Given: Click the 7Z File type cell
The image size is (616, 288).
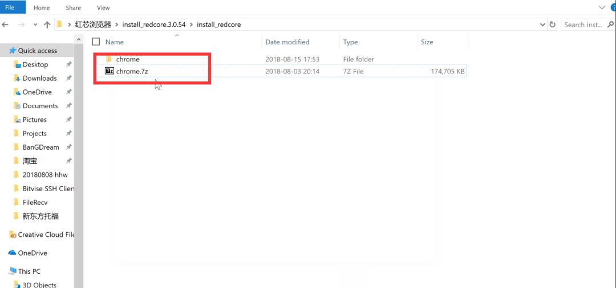Looking at the screenshot, I should (x=353, y=72).
